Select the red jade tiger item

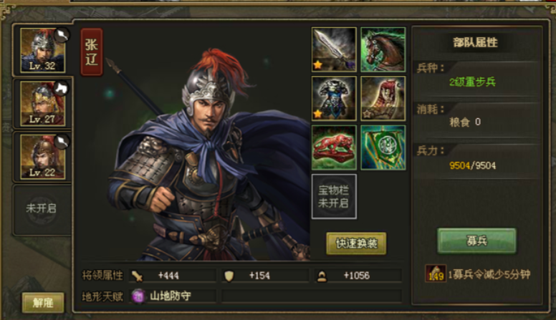(x=334, y=147)
